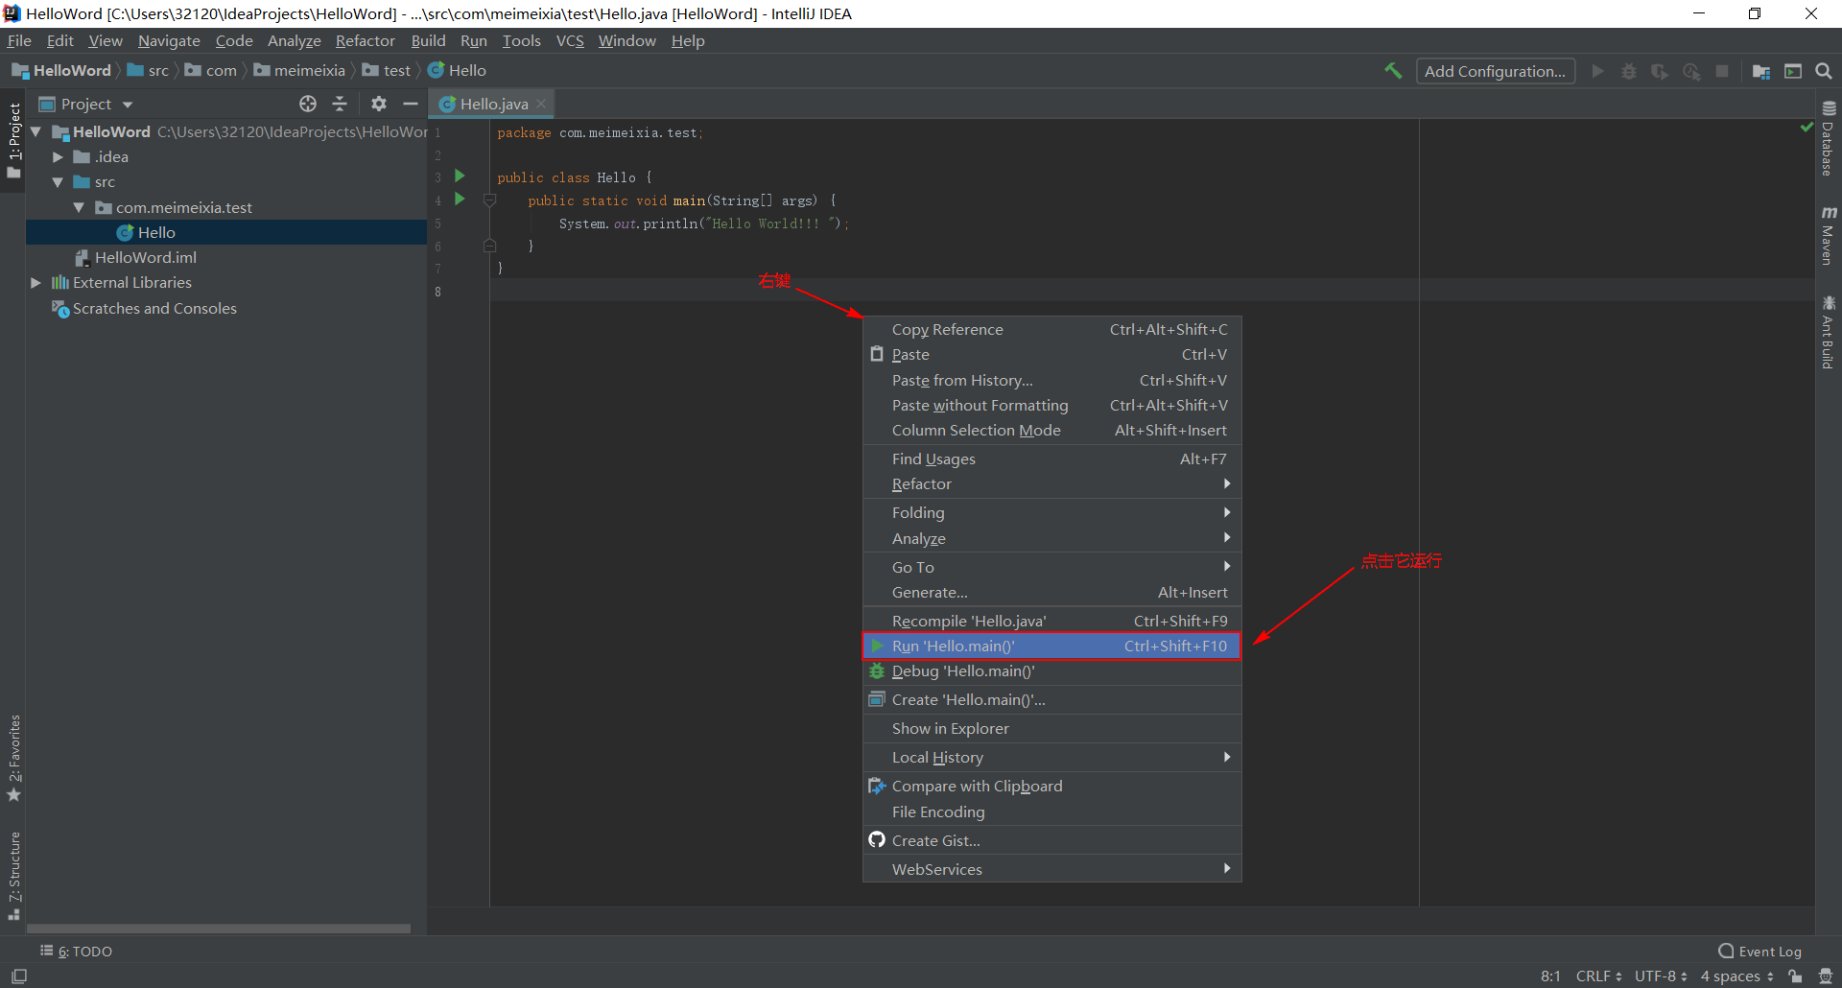Screen dimensions: 1842x988
Task: Click the Run Anything toolbar icon
Action: coord(1793,71)
